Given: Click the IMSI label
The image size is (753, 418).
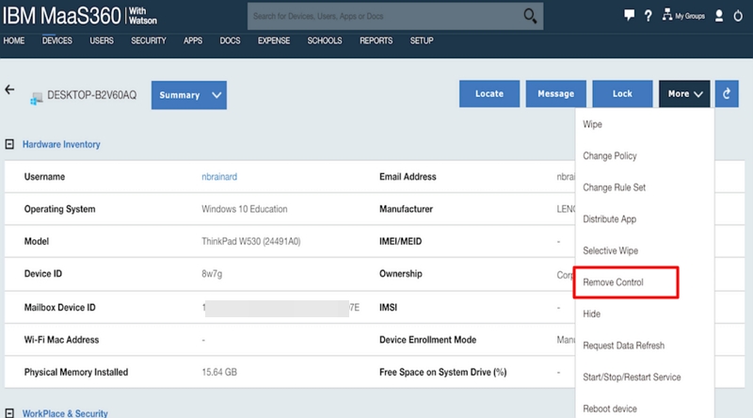Looking at the screenshot, I should point(388,308).
